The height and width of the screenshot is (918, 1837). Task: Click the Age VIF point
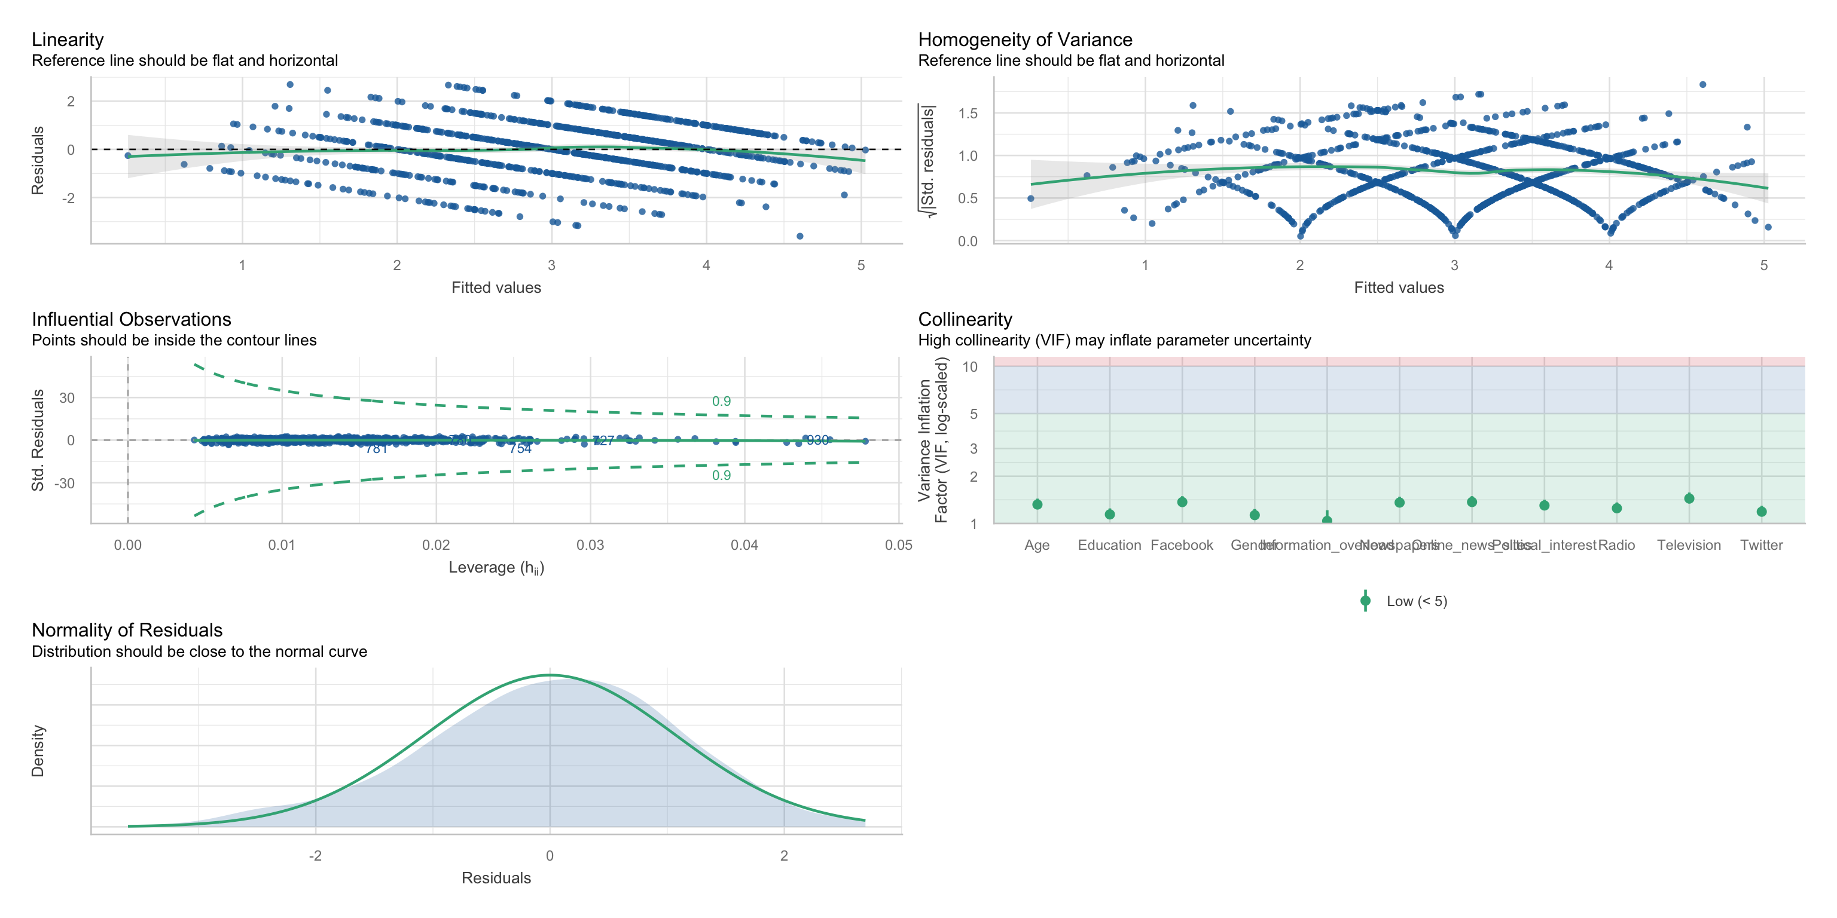[x=1037, y=504]
